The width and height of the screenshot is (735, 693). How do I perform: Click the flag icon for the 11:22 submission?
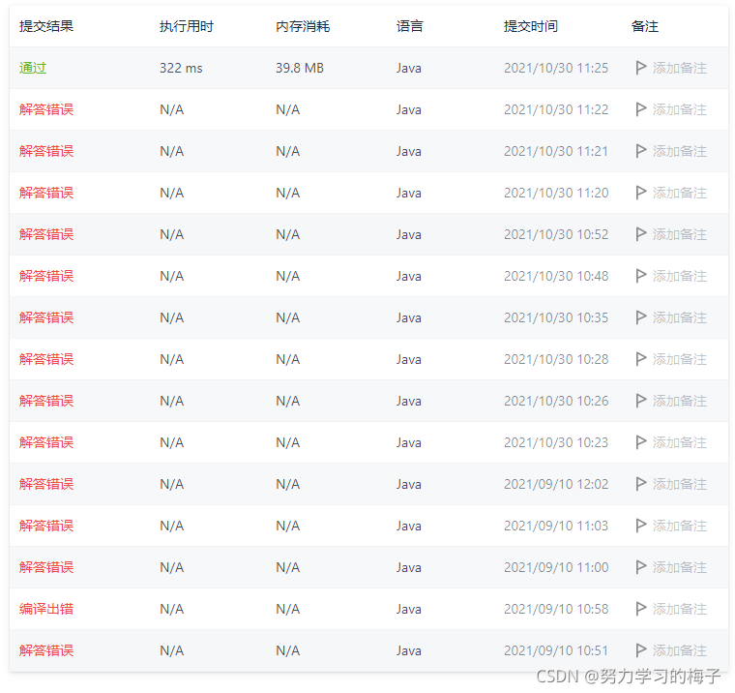(641, 109)
